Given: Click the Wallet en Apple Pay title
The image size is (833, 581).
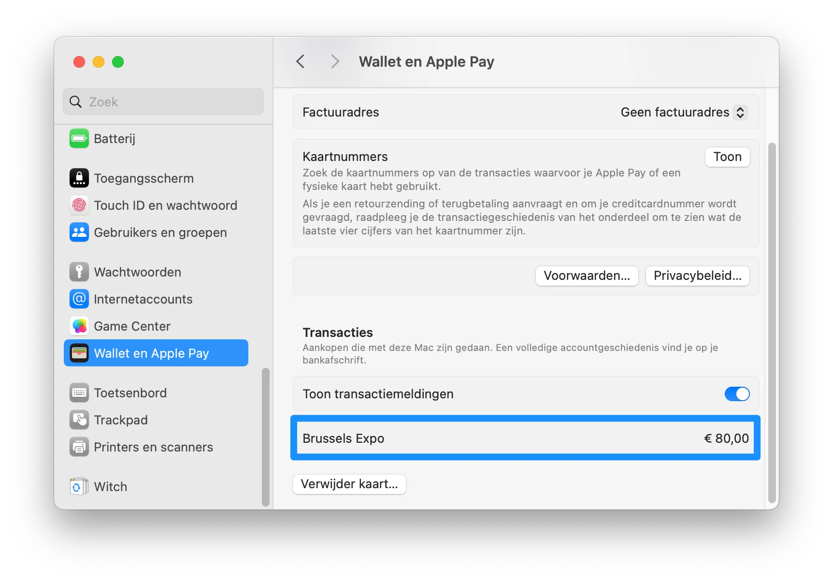Looking at the screenshot, I should (x=426, y=62).
